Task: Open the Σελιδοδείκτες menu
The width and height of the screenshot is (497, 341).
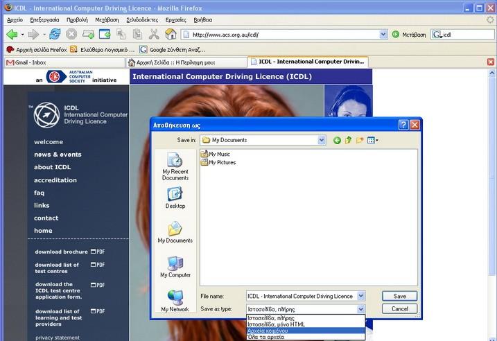Action: point(142,19)
